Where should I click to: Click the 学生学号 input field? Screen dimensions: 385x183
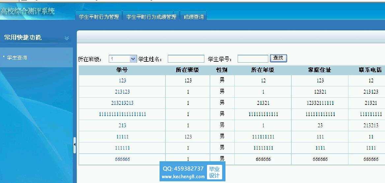pyautogui.click(x=253, y=59)
